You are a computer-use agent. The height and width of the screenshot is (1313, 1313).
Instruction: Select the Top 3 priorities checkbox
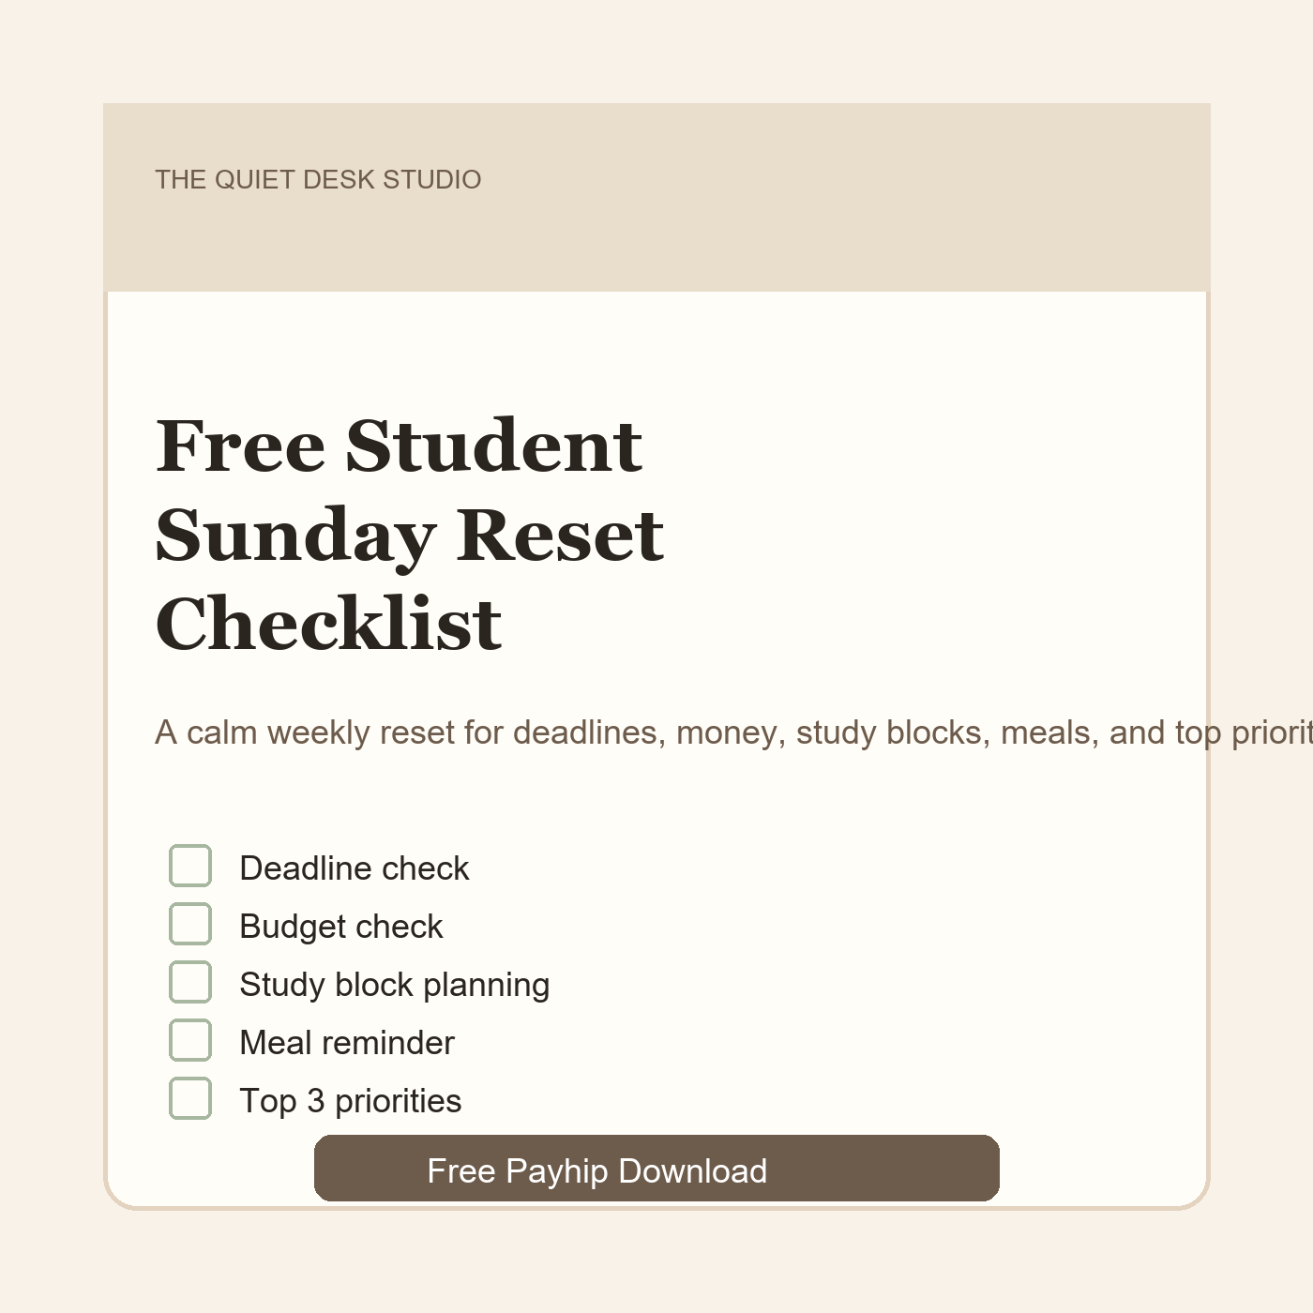click(x=190, y=1098)
